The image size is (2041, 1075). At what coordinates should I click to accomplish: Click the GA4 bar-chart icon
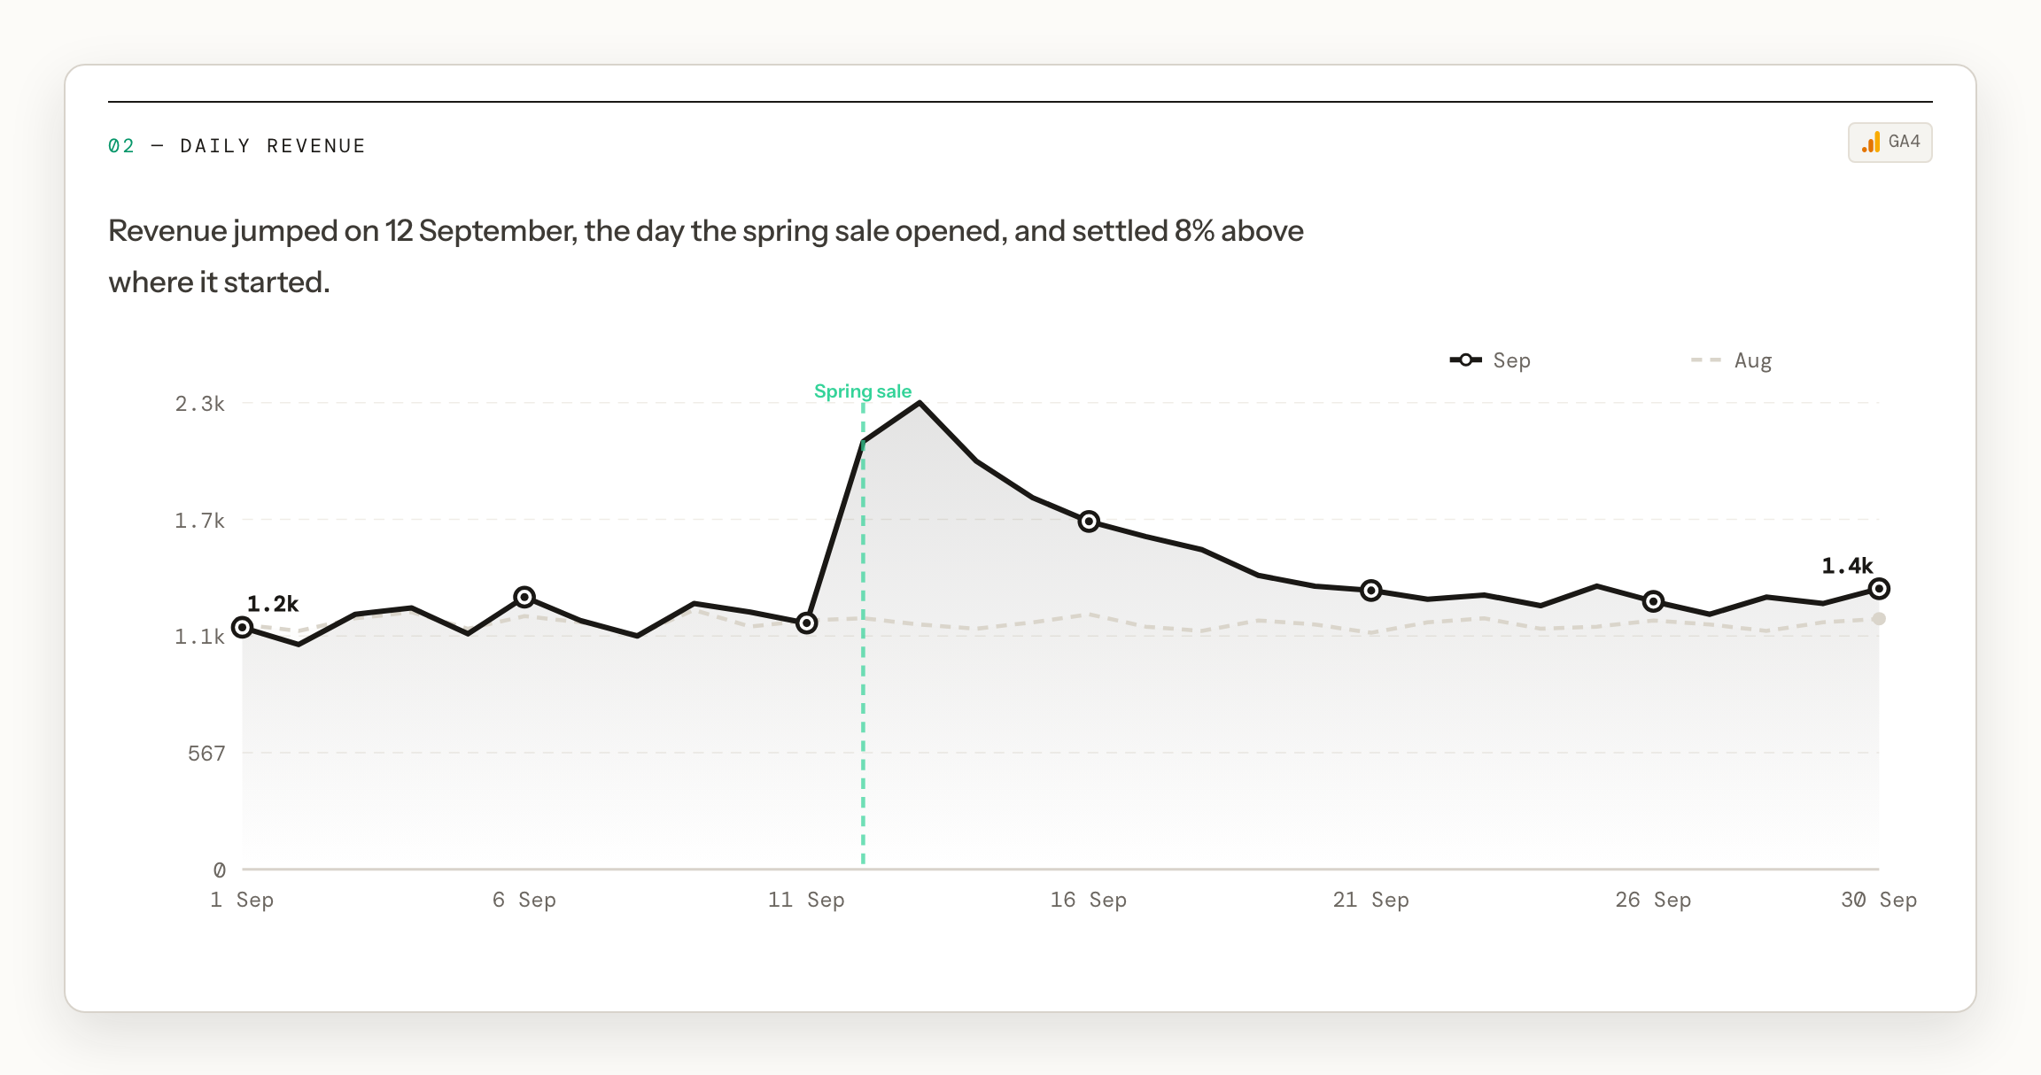coord(1871,143)
